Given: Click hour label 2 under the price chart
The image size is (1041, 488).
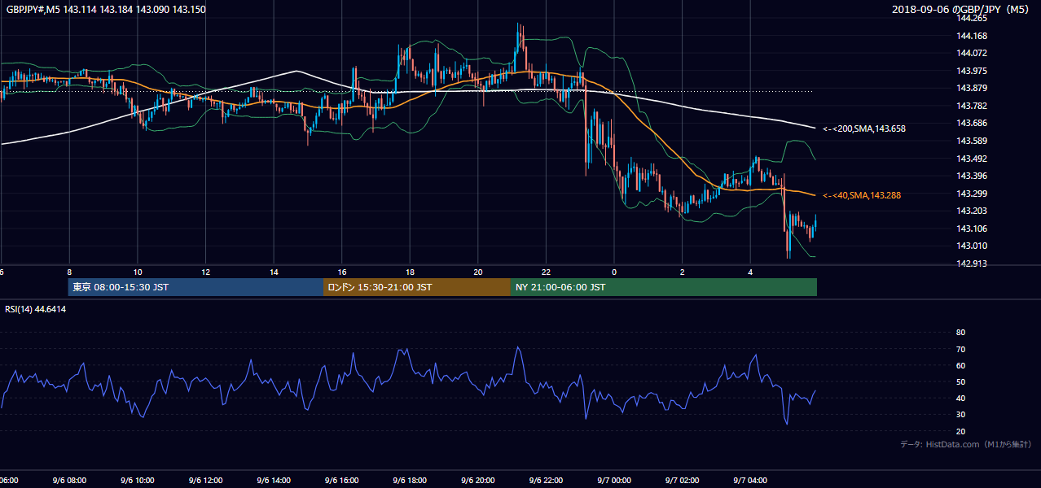Looking at the screenshot, I should pos(683,272).
